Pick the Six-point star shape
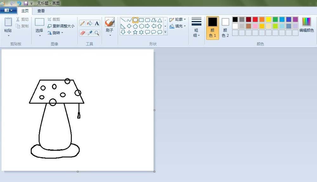The width and height of the screenshot is (317, 182). click(141, 32)
